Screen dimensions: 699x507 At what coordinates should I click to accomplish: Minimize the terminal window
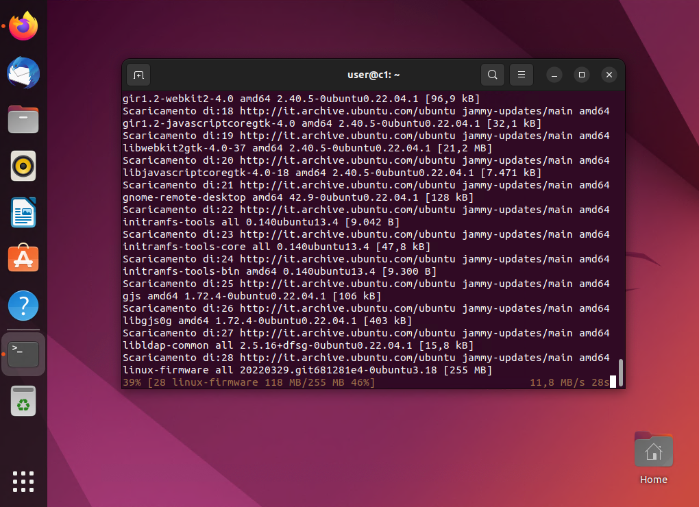[x=554, y=75]
